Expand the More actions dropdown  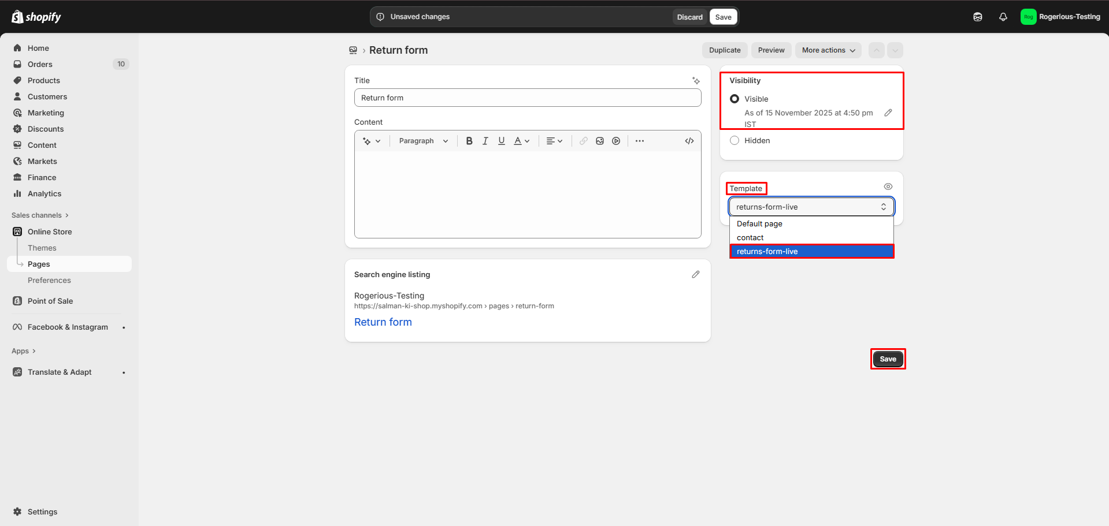pos(828,50)
